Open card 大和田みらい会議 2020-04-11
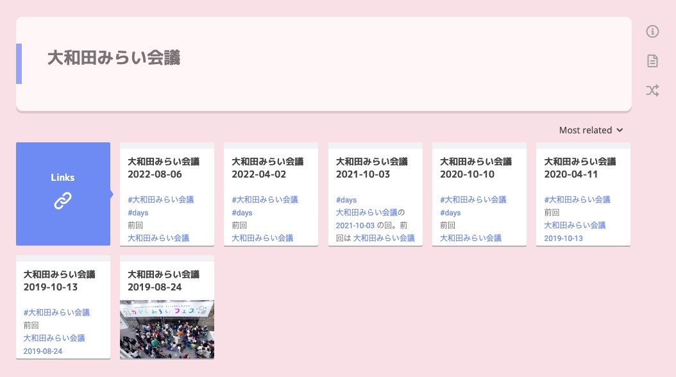This screenshot has width=676, height=377. point(583,194)
